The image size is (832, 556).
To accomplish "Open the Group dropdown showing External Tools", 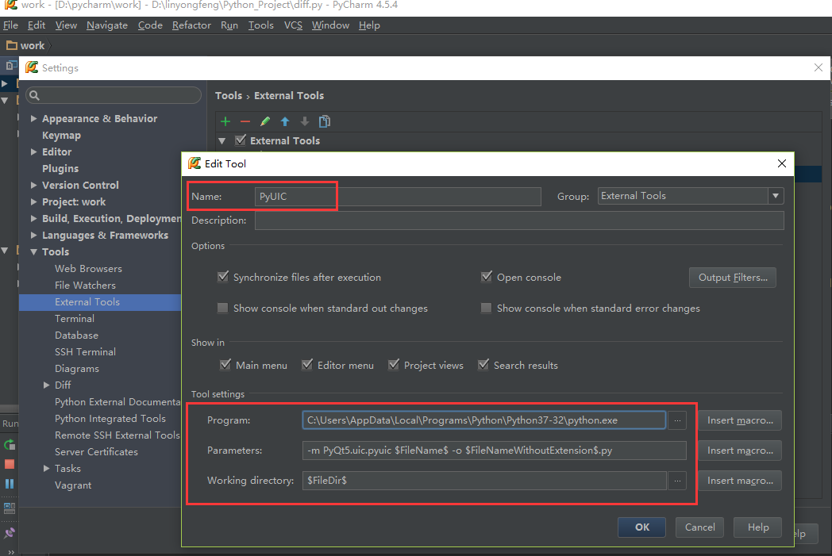I will pyautogui.click(x=691, y=196).
